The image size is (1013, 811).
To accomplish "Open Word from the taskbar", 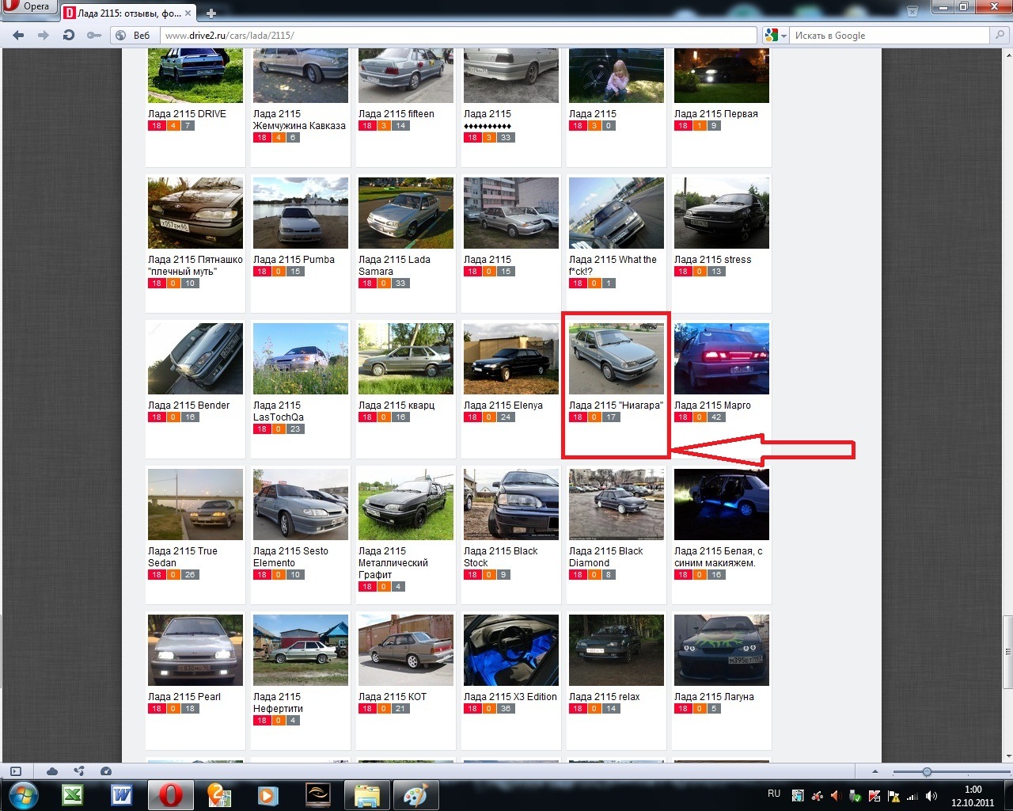I will 121,795.
